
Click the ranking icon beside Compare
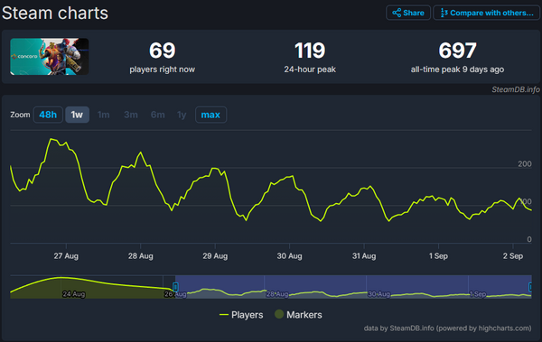pyautogui.click(x=444, y=13)
